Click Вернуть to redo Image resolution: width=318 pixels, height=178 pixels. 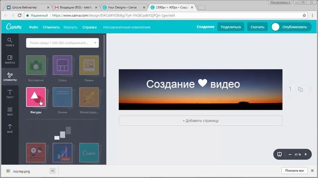point(71,27)
